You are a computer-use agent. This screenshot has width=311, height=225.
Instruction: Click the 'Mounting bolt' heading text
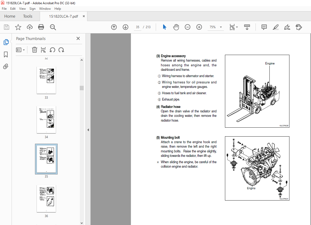pos(170,137)
